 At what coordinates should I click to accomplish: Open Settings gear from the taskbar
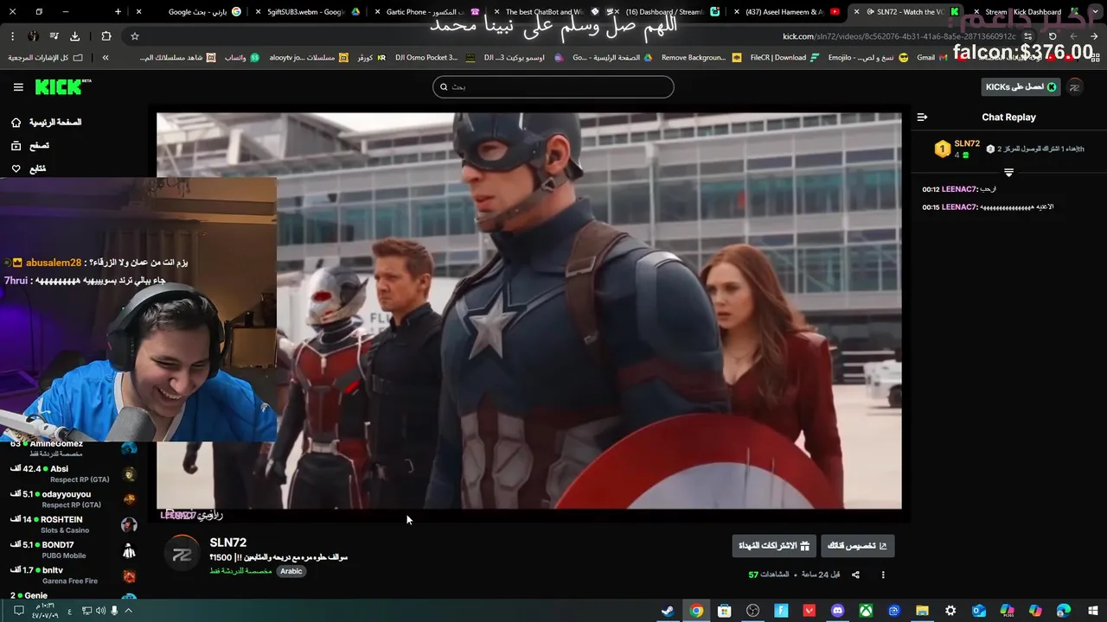click(950, 611)
